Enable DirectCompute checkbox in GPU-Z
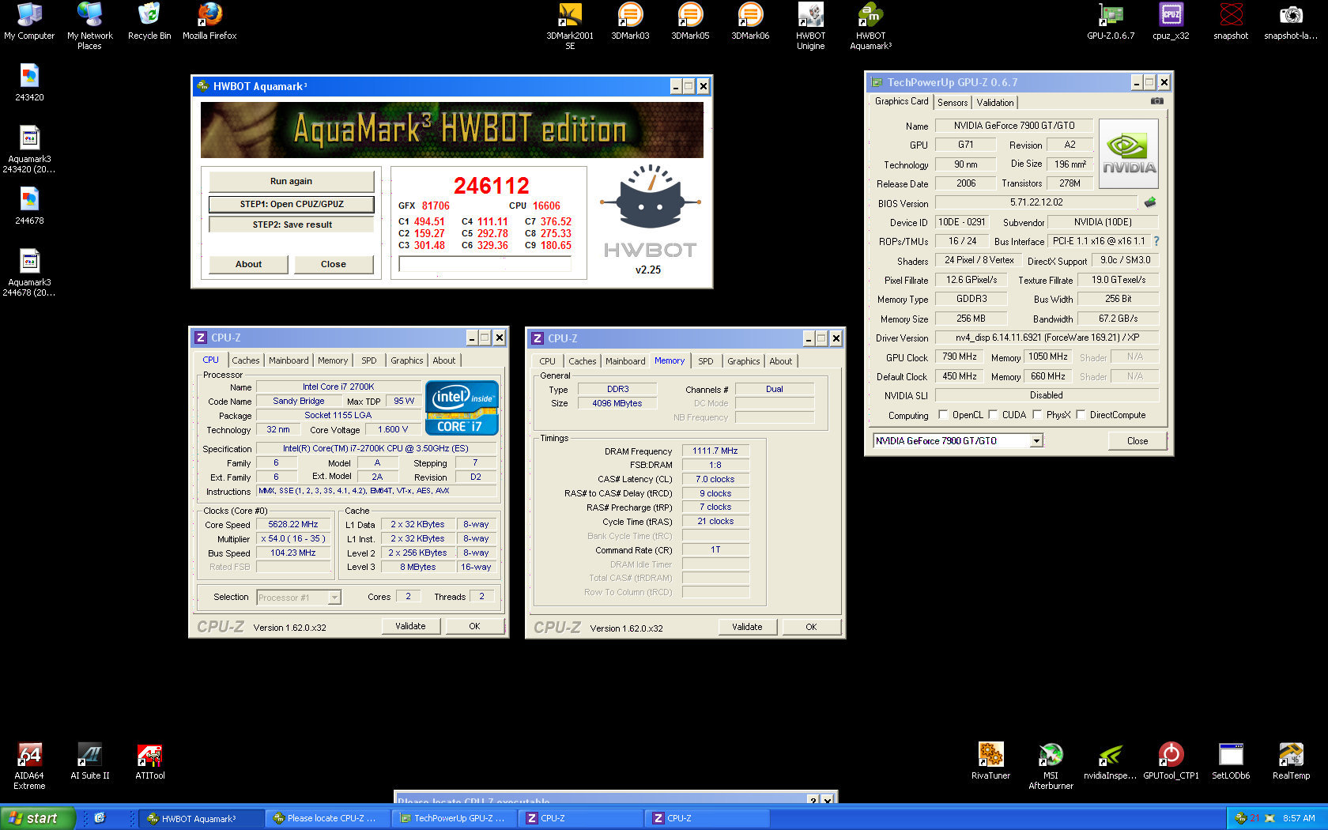The width and height of the screenshot is (1328, 830). [x=1081, y=414]
